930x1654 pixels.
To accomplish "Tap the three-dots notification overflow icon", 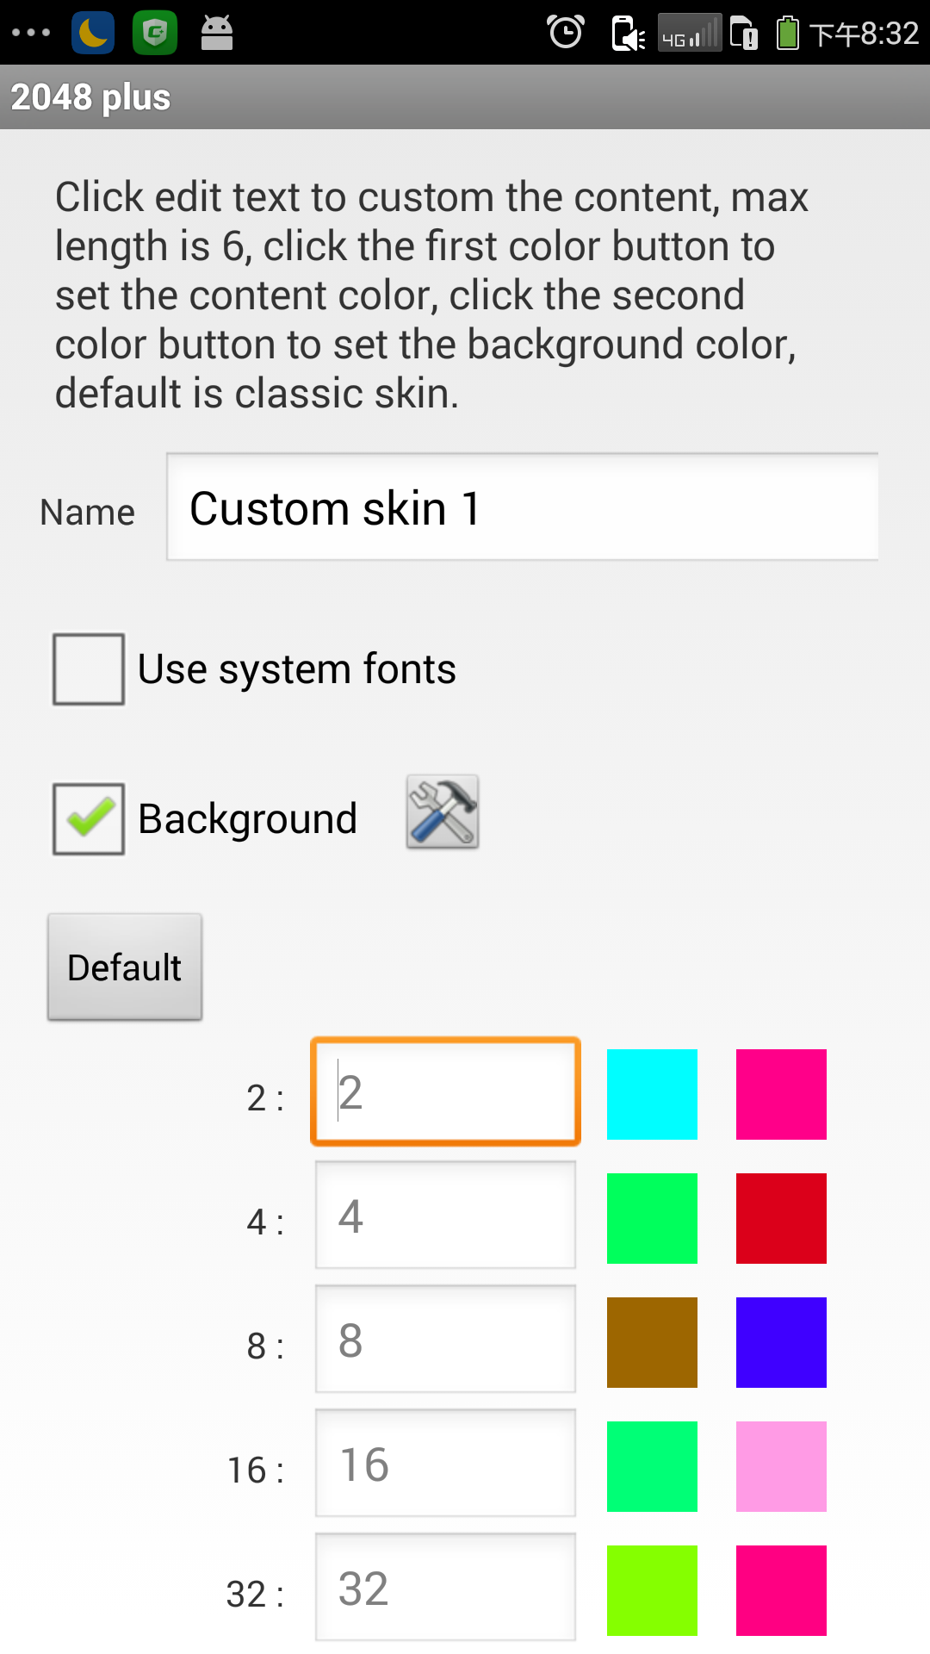I will 32,33.
